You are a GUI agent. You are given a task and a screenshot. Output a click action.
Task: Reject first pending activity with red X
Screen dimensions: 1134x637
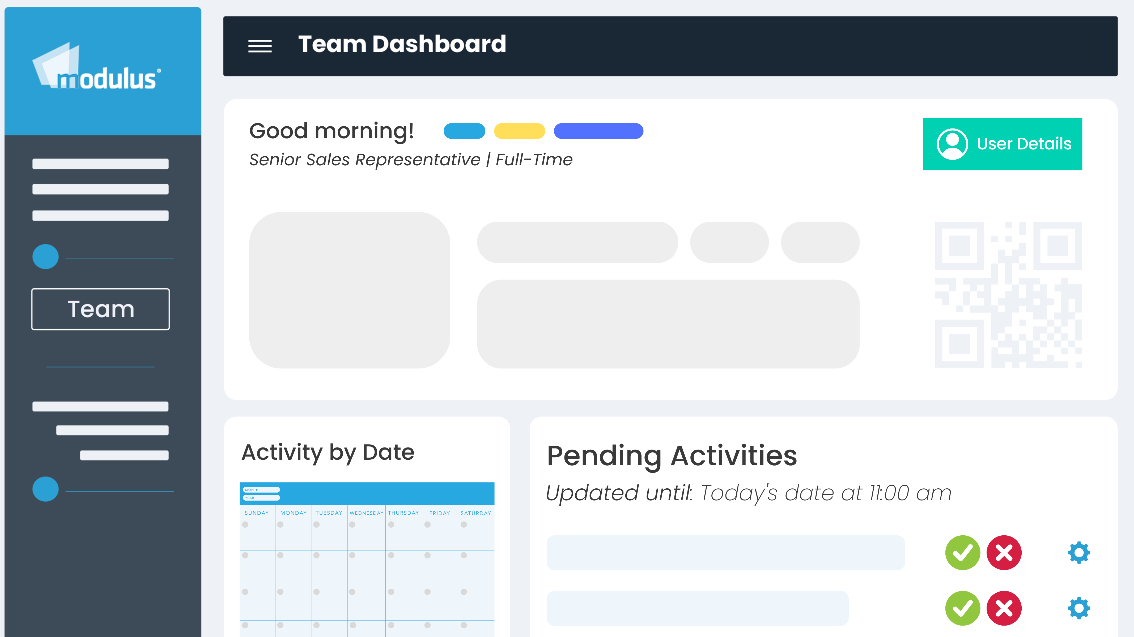coord(1004,553)
